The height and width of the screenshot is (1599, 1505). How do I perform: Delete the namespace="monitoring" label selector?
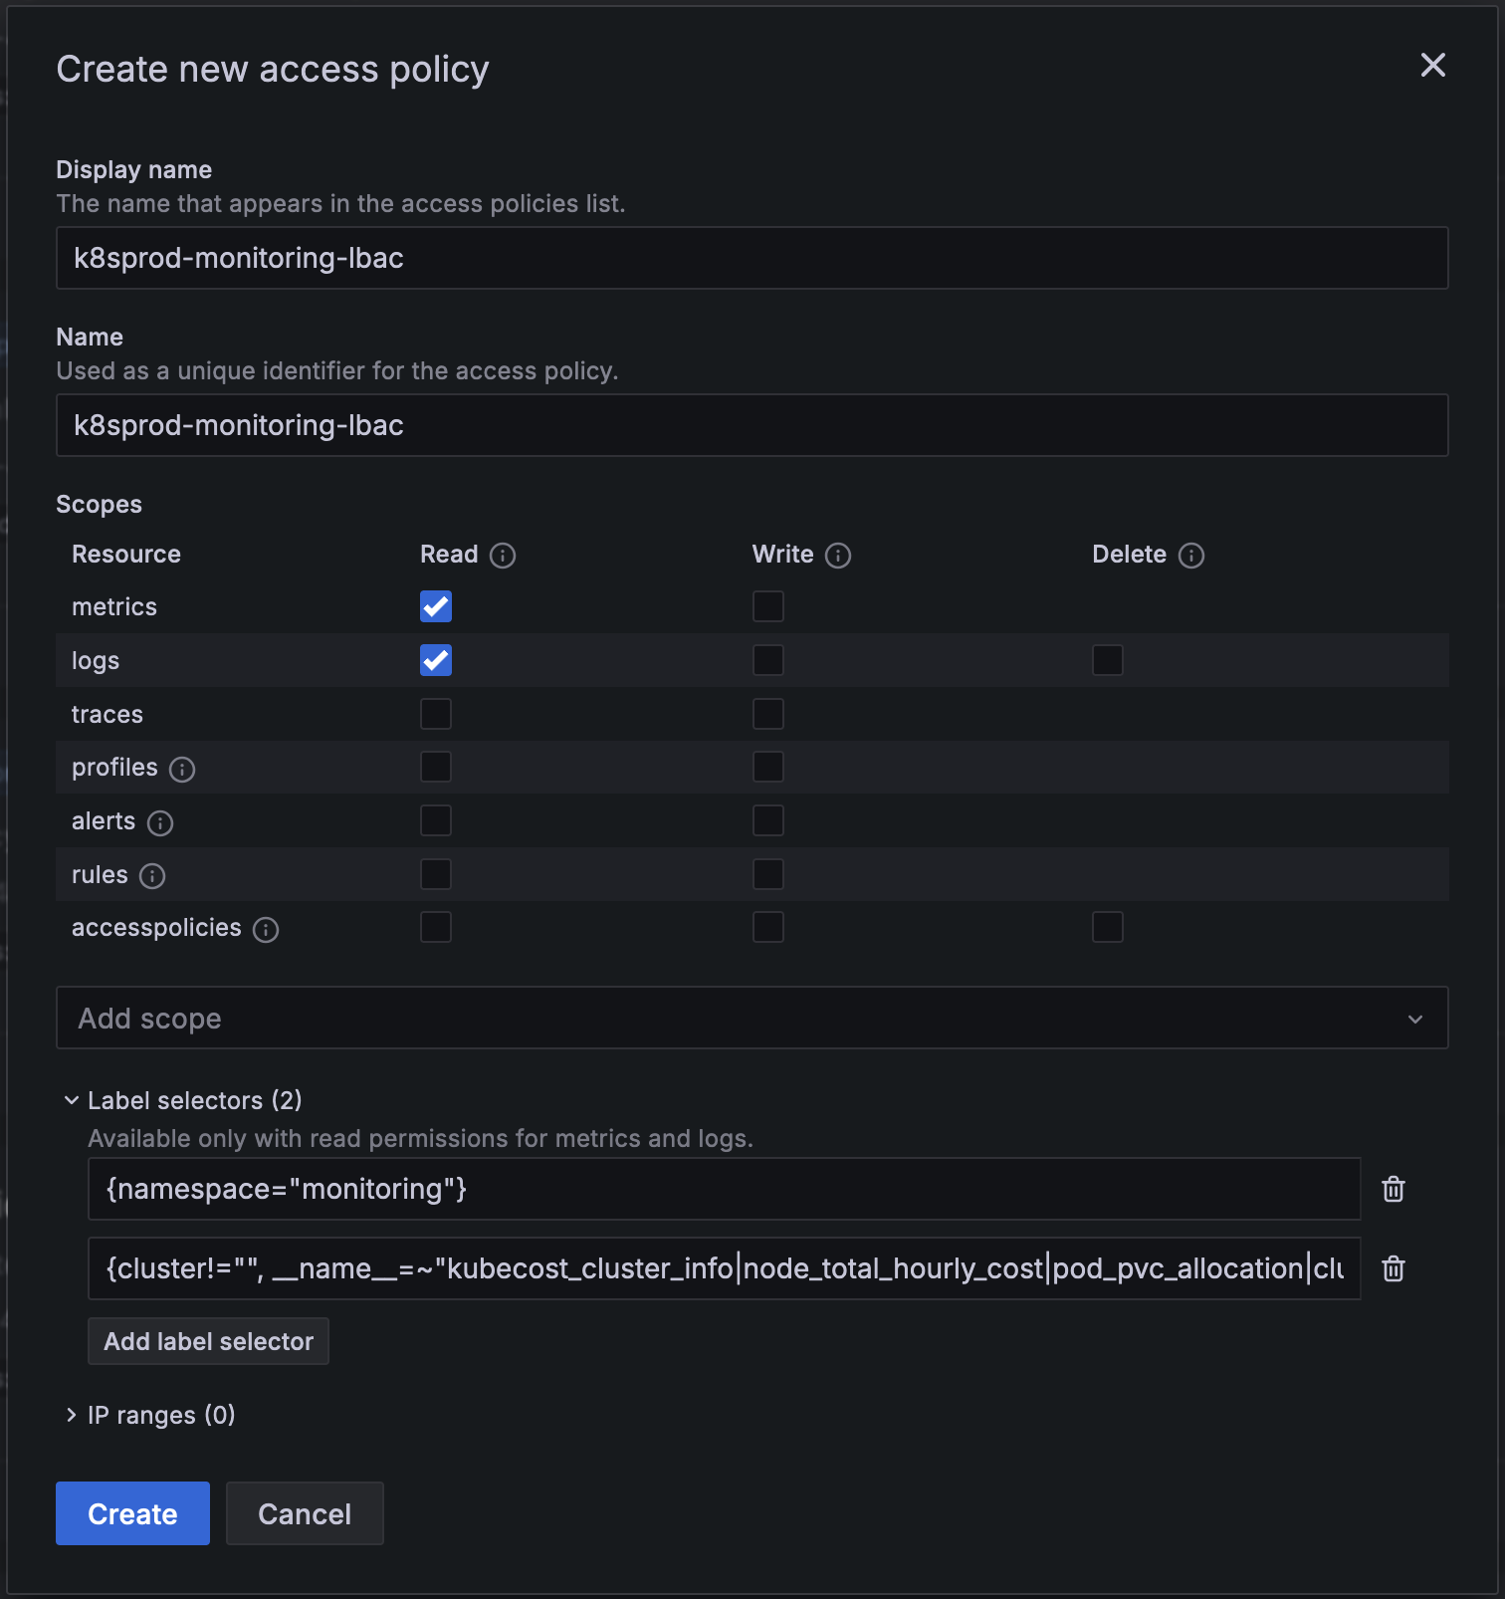[1393, 1189]
